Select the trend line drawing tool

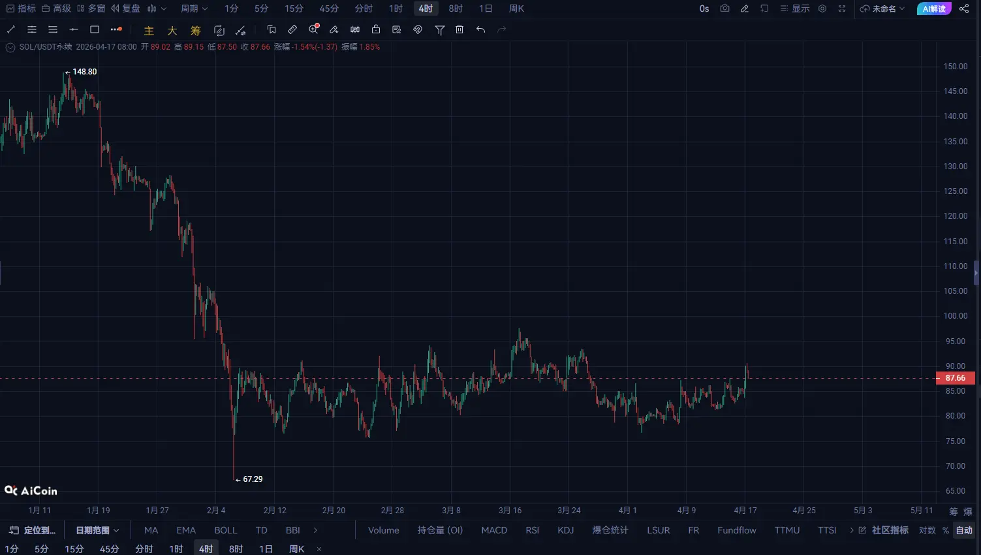11,29
